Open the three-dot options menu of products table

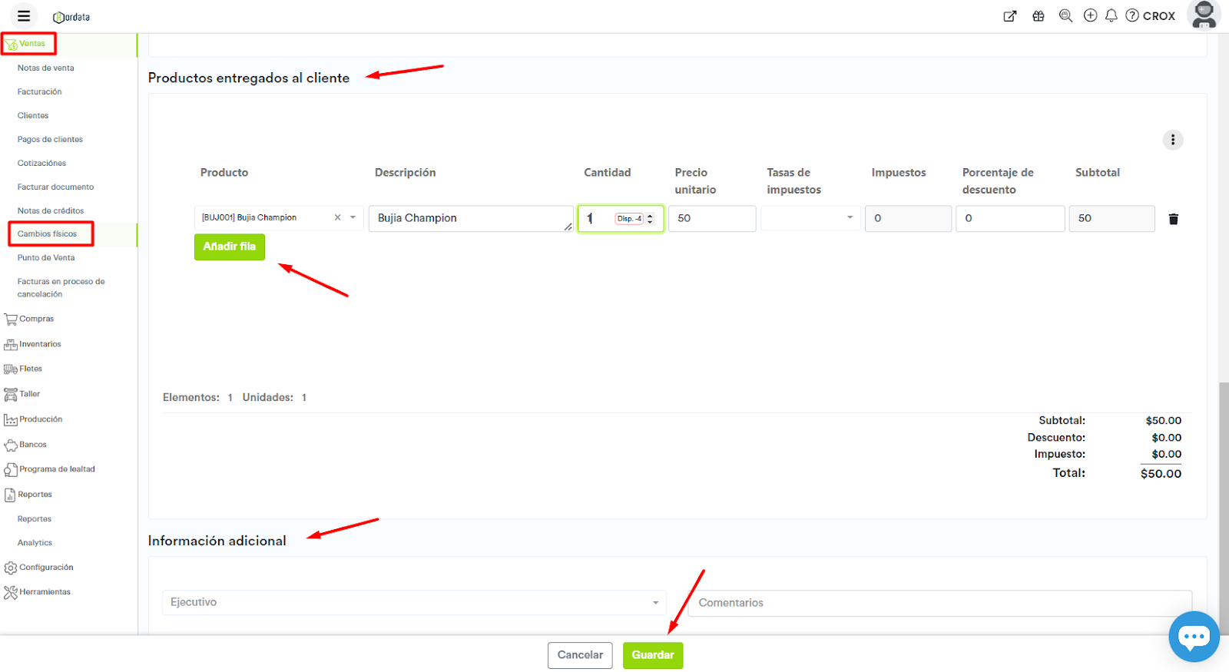[1172, 140]
